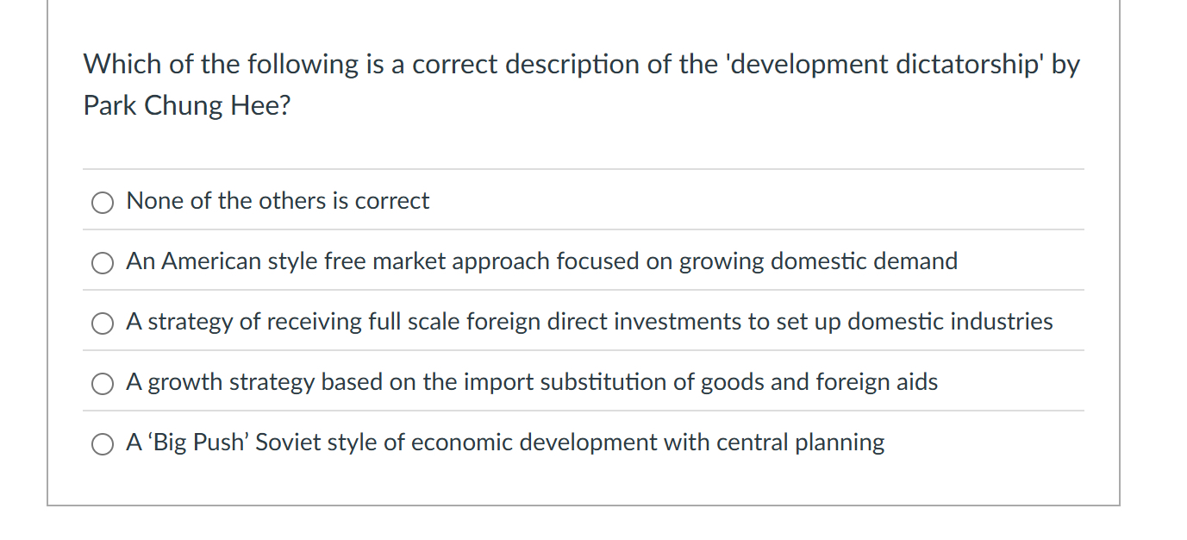
Task: Click the question title about 'development dictatorship'
Action: click(x=581, y=63)
